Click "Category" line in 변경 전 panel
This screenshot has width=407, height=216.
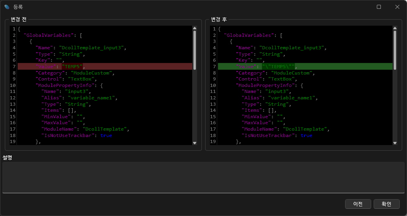75,73
